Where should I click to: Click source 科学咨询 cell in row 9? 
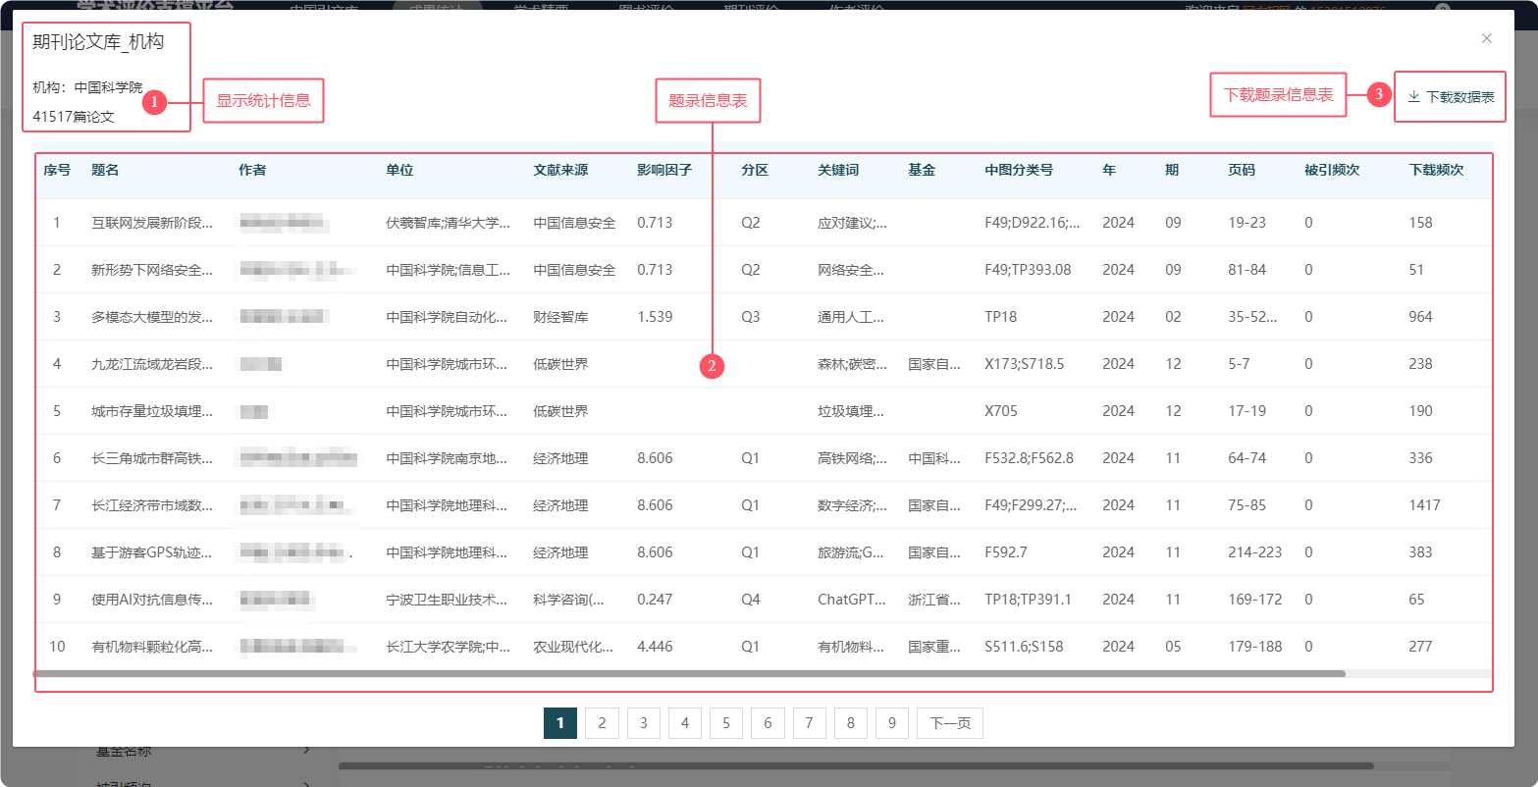point(568,600)
